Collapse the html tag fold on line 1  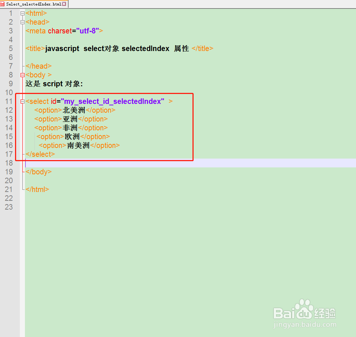click(22, 14)
